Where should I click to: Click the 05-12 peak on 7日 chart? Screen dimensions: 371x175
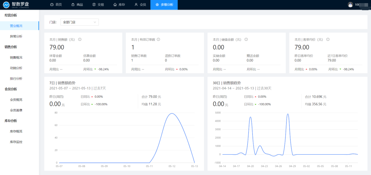(171, 114)
